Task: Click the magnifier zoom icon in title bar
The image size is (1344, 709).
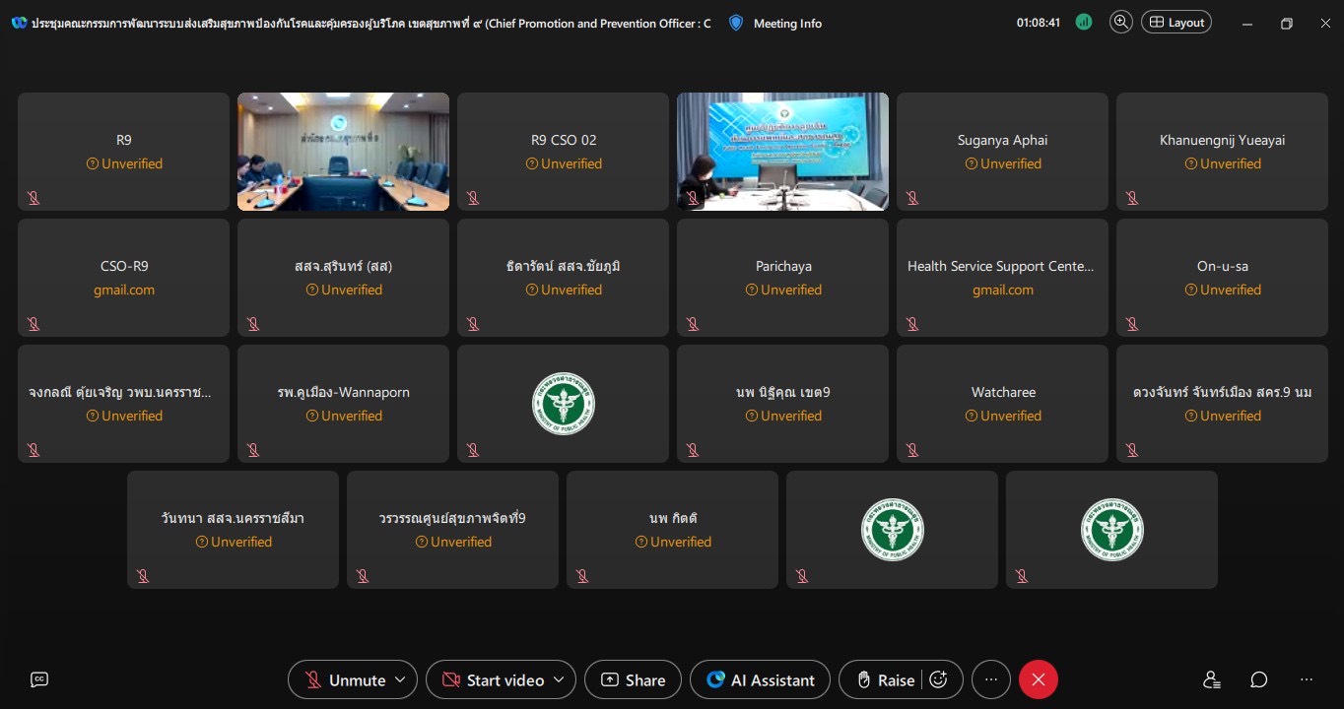Action: [x=1120, y=23]
